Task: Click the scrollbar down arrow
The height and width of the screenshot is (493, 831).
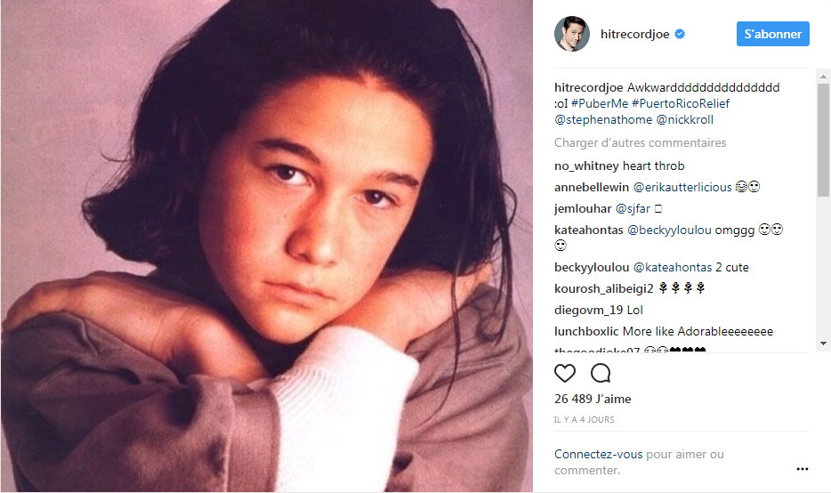Action: pyautogui.click(x=824, y=343)
